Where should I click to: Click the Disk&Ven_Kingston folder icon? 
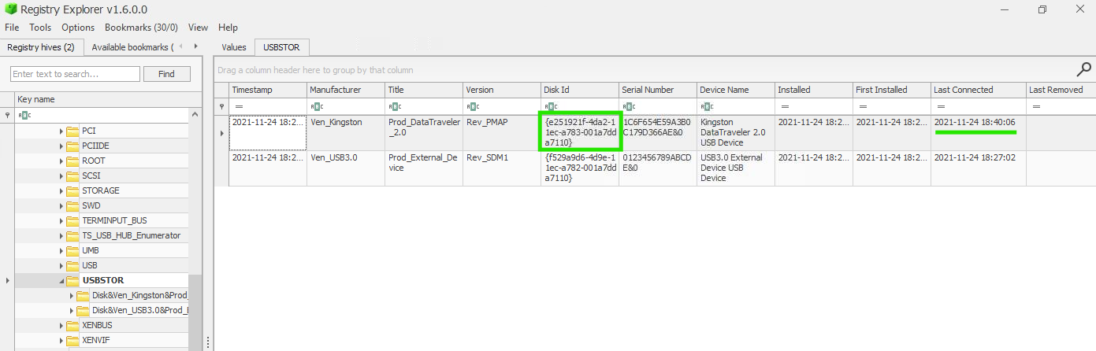pyautogui.click(x=83, y=295)
